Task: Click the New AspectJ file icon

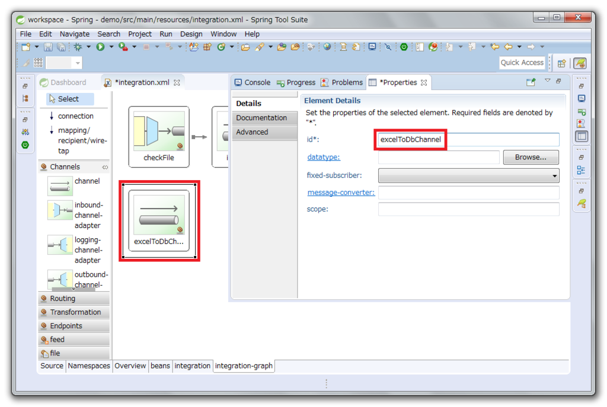Action: (x=194, y=47)
